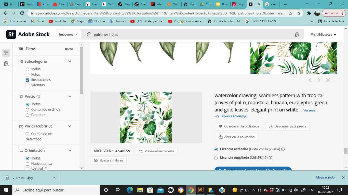Viewport: 348px width, 195px height.
Task: Enable the Fotos checkbox
Action: coord(27,75)
